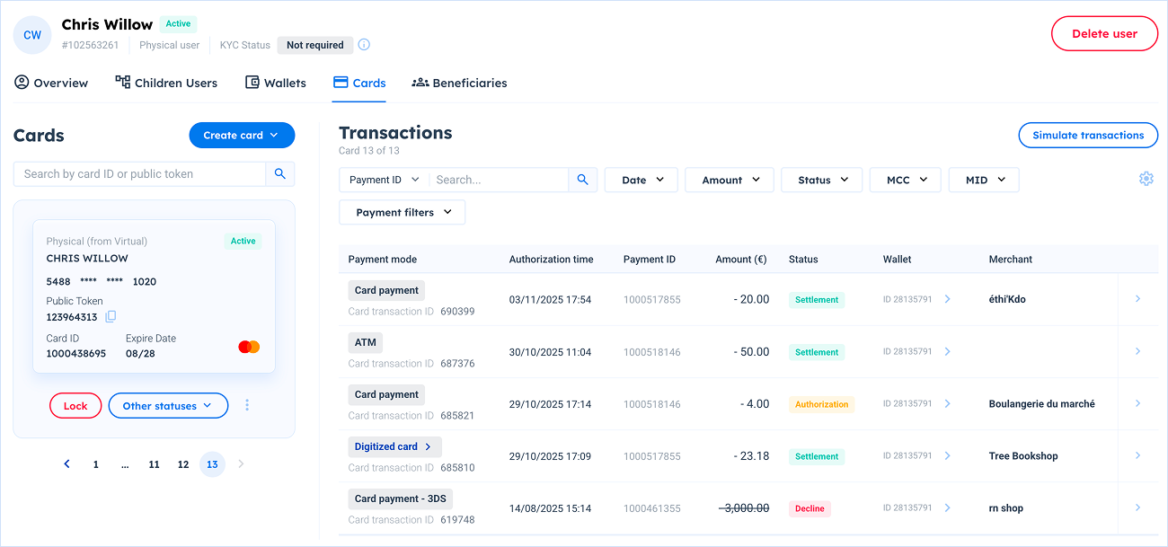Open details chevron for Tree Bookshop row

1137,456
